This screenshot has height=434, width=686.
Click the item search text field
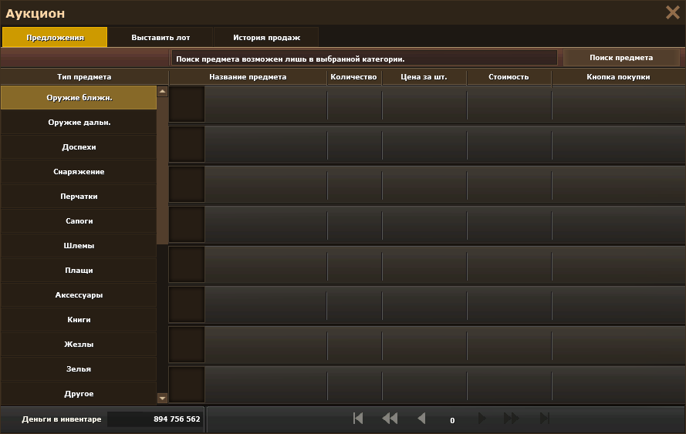coord(363,59)
